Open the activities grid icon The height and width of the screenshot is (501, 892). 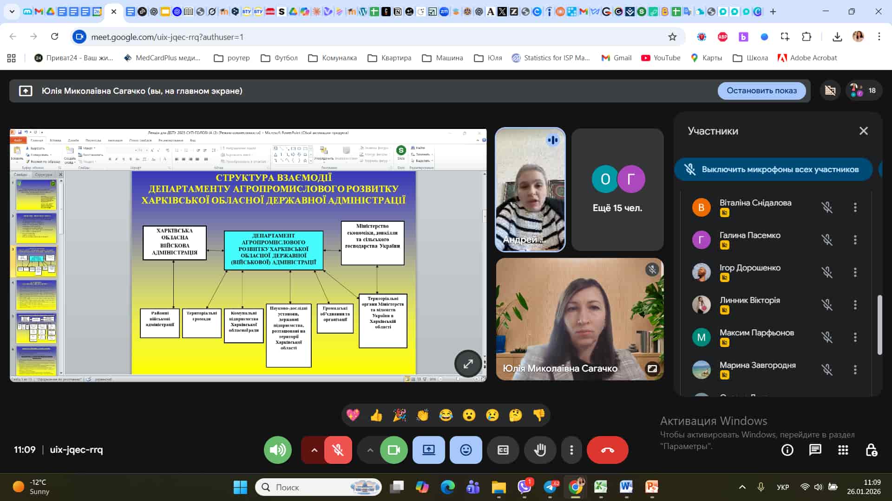[x=843, y=450]
